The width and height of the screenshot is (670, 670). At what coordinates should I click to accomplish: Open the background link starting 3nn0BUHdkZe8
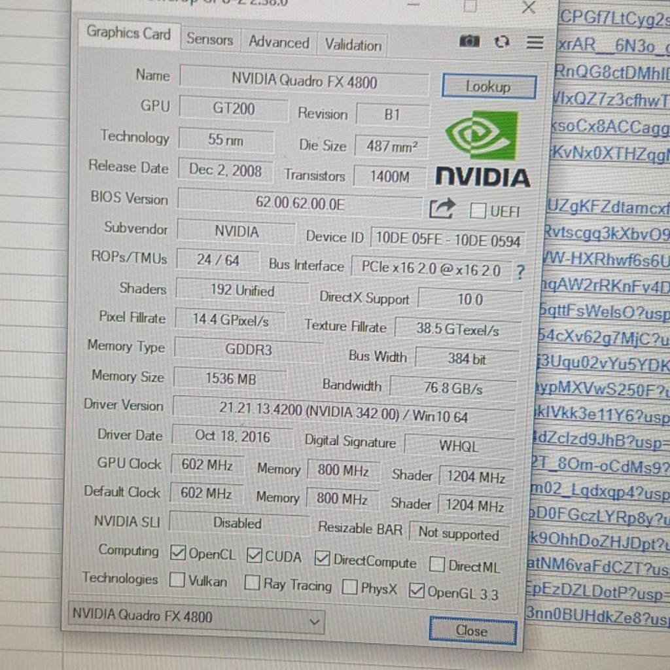coord(597,616)
